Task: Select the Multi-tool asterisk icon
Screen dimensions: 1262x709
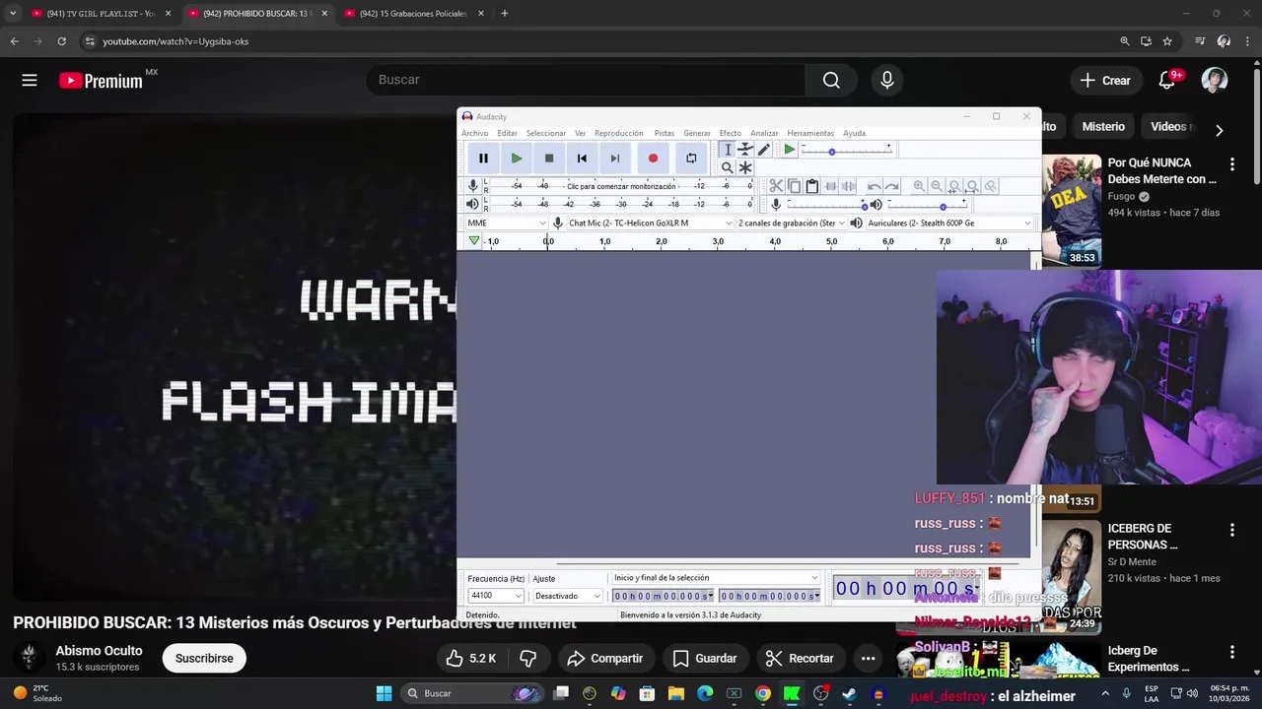Action: click(745, 167)
